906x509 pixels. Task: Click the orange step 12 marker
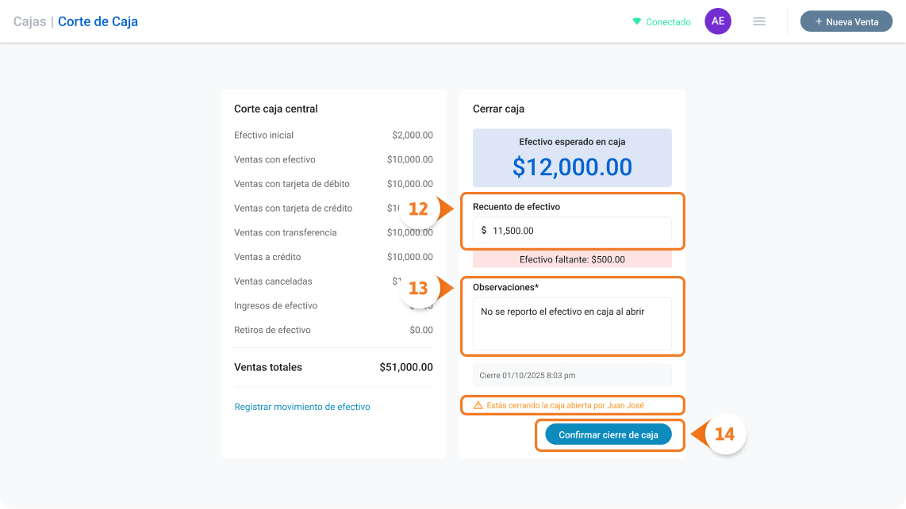coord(419,208)
